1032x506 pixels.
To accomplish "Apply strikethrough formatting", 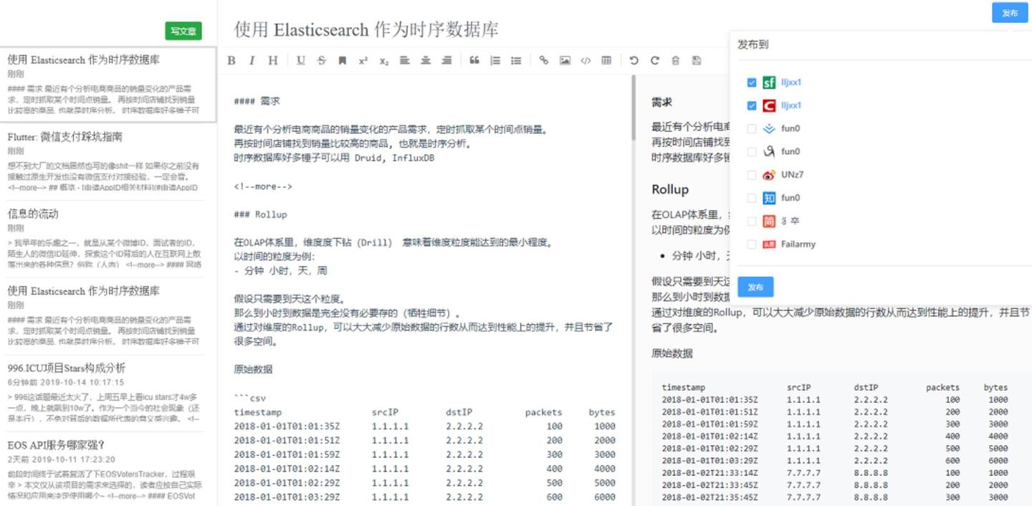I will [x=321, y=60].
